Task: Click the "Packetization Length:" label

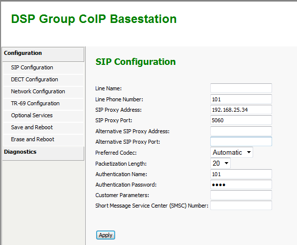Action: [x=121, y=164]
